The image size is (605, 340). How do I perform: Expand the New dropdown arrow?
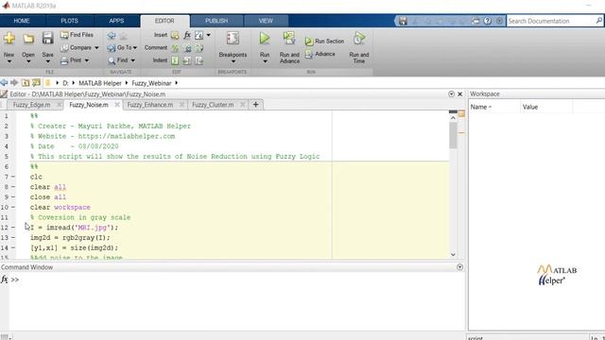click(x=9, y=61)
